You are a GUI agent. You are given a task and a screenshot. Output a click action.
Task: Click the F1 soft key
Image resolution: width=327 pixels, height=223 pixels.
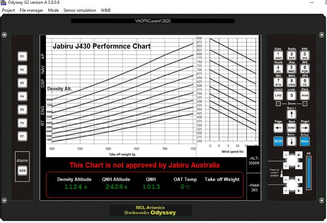(x=22, y=56)
